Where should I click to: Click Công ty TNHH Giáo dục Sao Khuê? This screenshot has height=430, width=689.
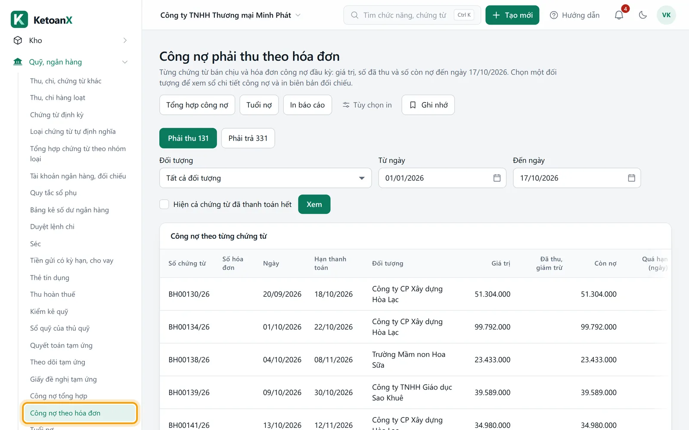pos(412,393)
